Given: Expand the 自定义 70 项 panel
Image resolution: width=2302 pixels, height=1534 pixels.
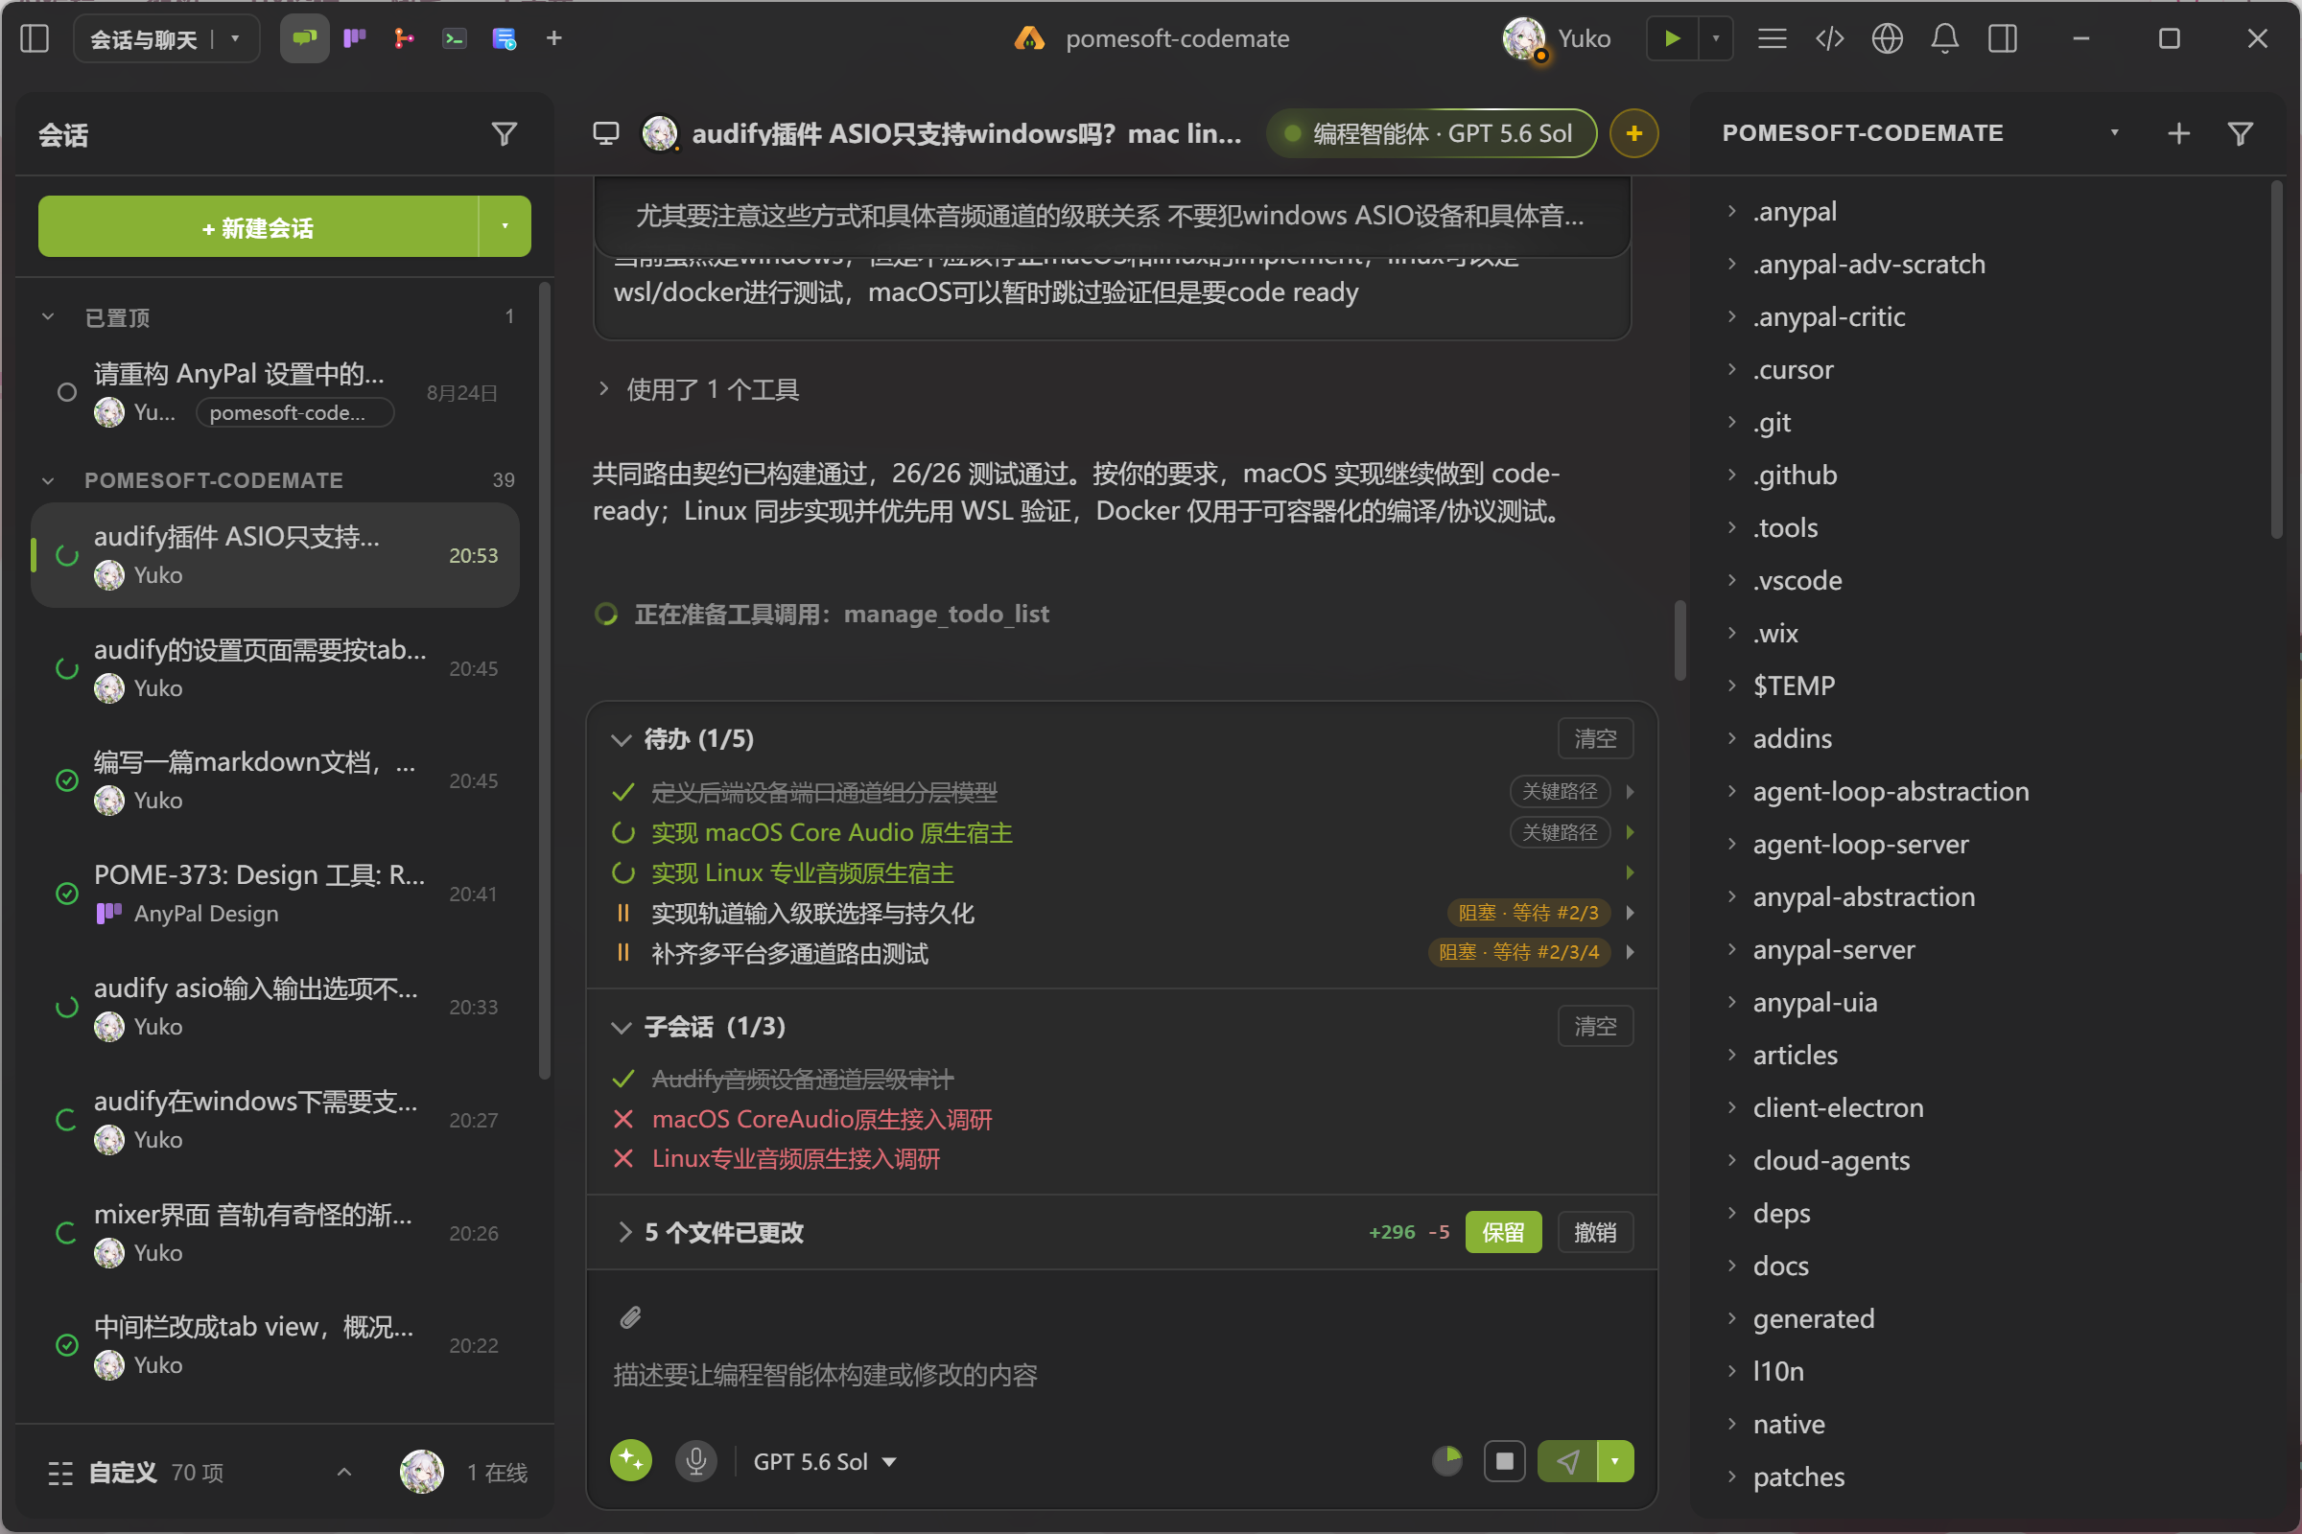Looking at the screenshot, I should tap(344, 1473).
